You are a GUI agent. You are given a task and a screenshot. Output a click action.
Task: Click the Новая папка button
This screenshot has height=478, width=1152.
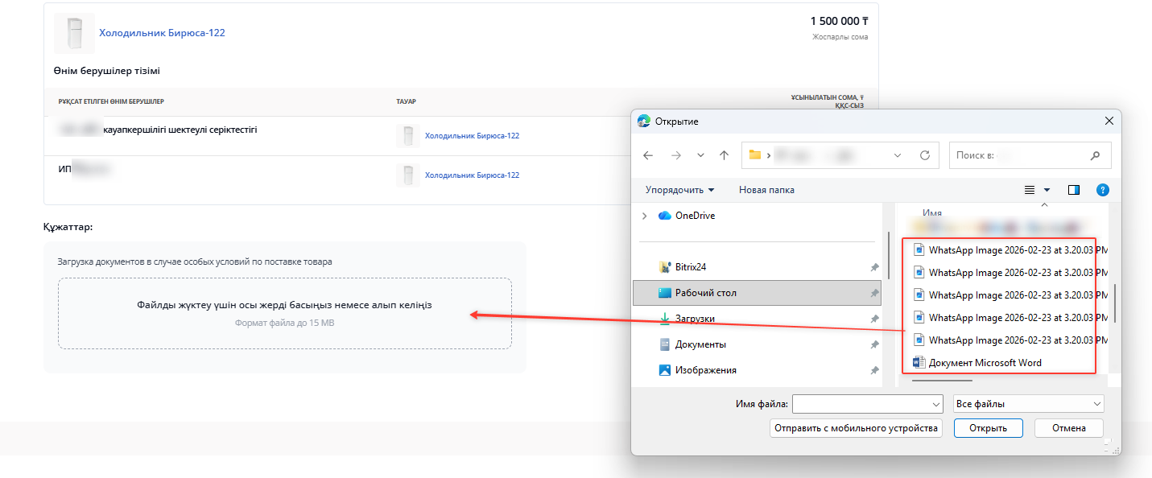point(766,190)
